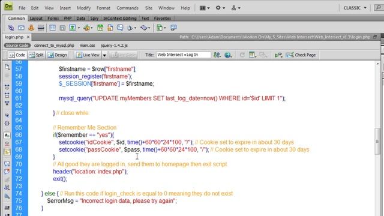Toggle Line Numbers in coding toolbar
Screen dimensions: 384x216
(x=7, y=135)
